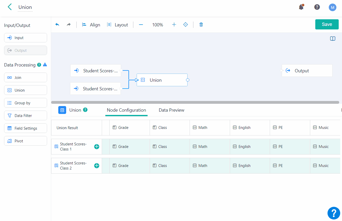The height and width of the screenshot is (221, 342).
Task: Select the Output node on canvas
Action: coord(307,71)
